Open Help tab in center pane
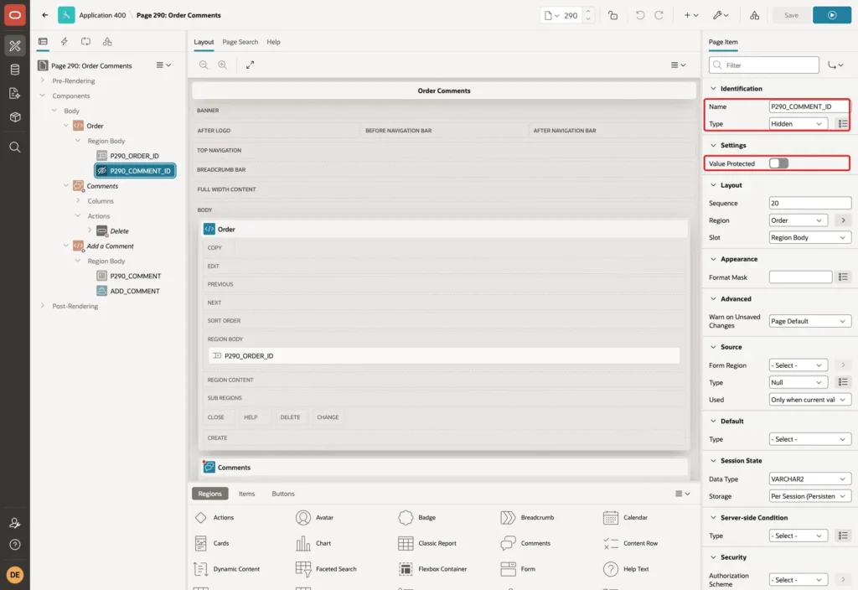This screenshot has width=858, height=590. tap(274, 42)
